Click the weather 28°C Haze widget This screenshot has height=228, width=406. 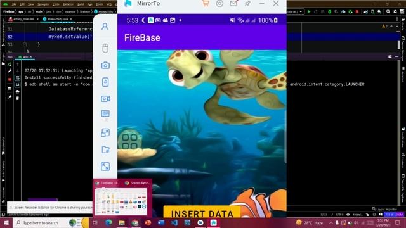click(310, 222)
